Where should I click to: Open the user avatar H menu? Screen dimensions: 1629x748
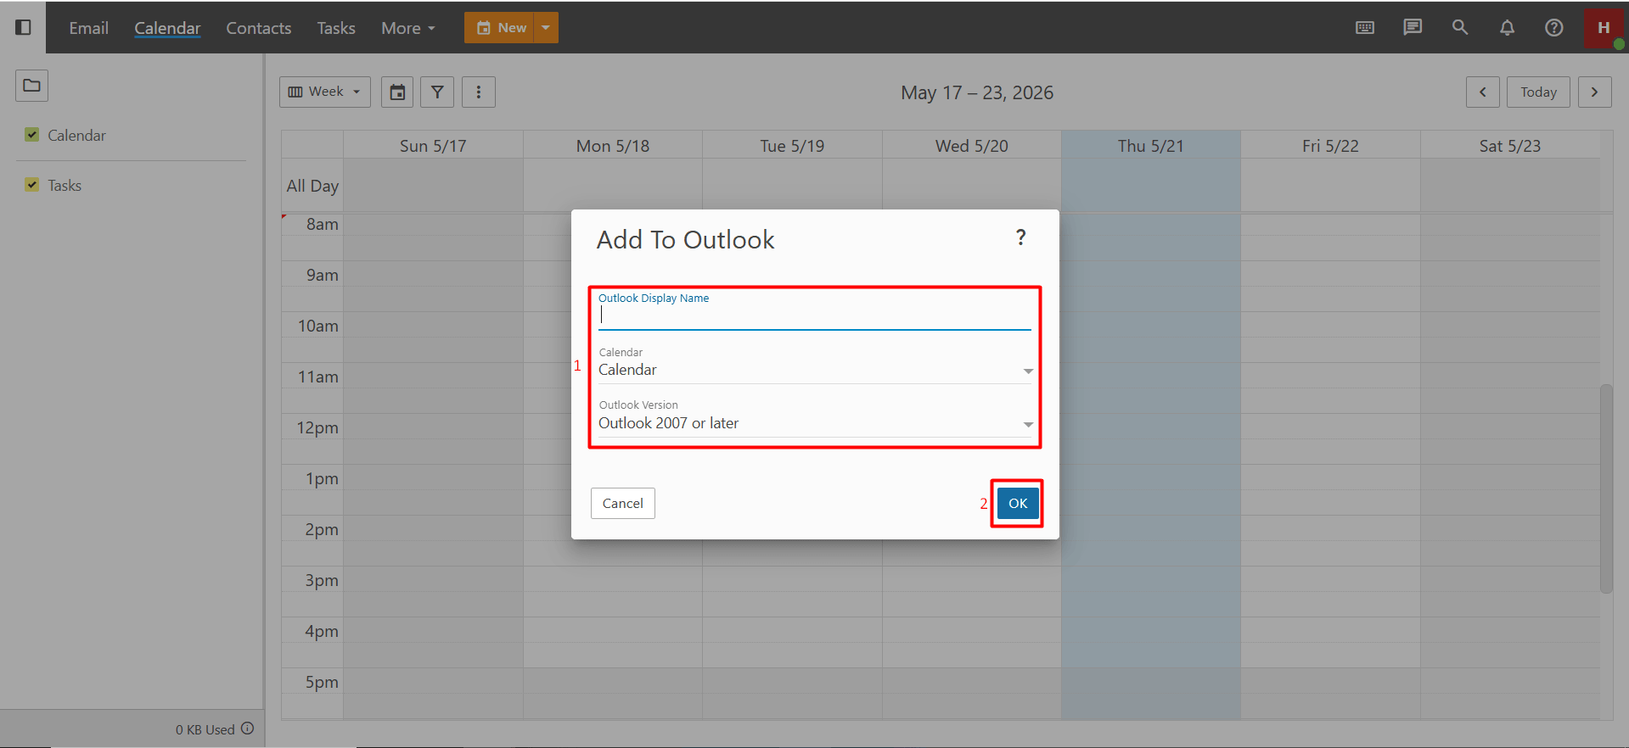[1604, 28]
